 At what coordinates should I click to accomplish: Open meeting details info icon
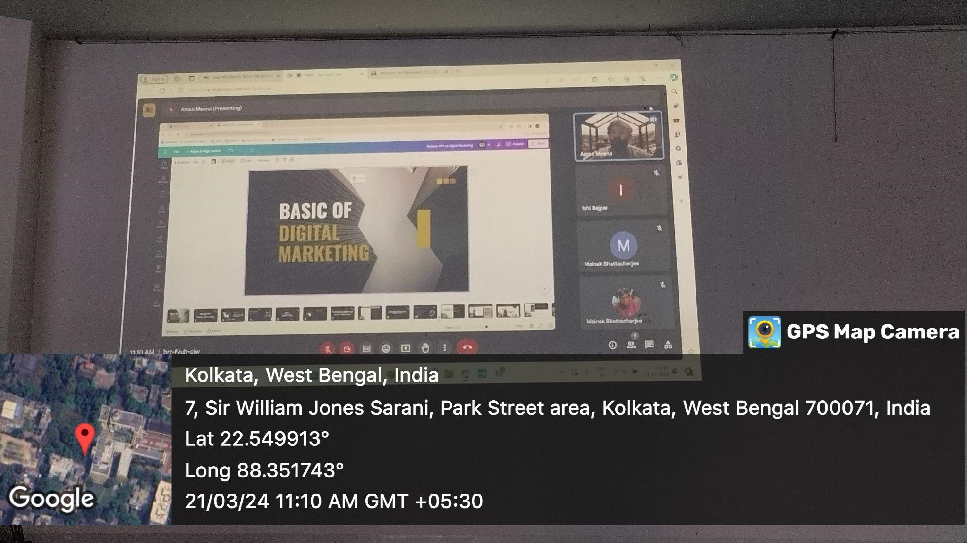tap(612, 345)
